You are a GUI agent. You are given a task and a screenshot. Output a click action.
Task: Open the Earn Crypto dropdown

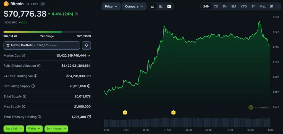56,129
